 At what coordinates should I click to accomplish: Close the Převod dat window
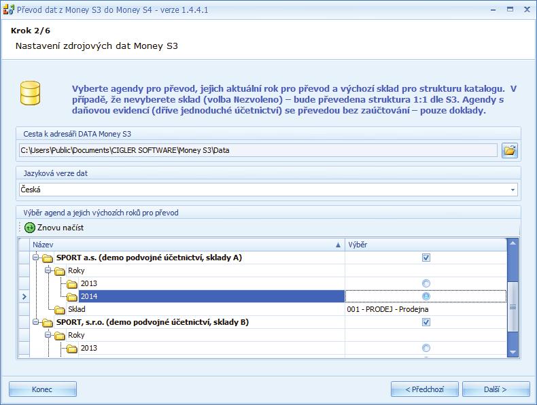pyautogui.click(x=527, y=10)
